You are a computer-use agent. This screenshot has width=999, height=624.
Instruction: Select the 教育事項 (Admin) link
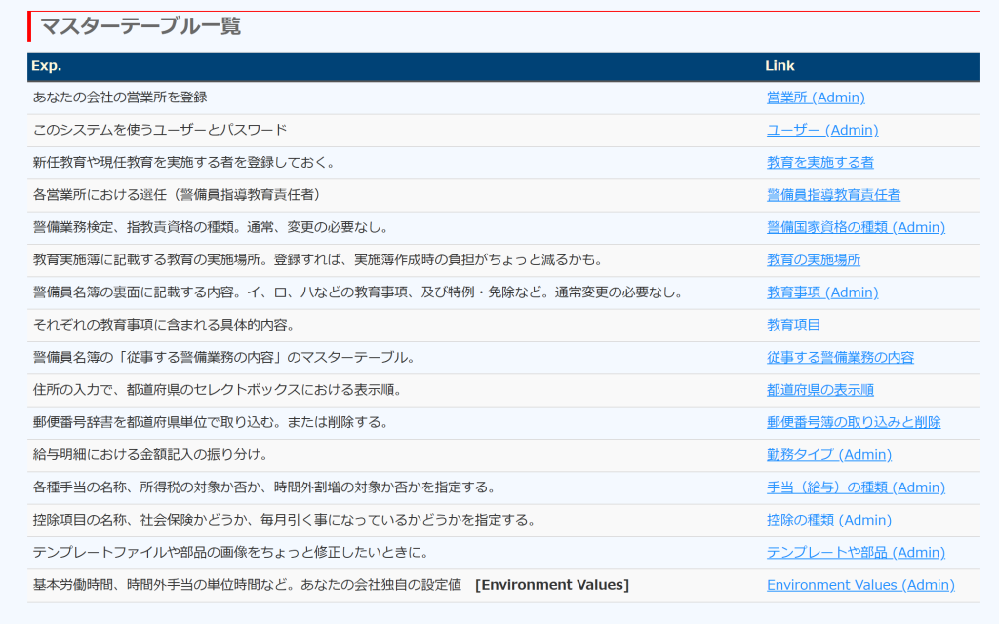coord(822,292)
